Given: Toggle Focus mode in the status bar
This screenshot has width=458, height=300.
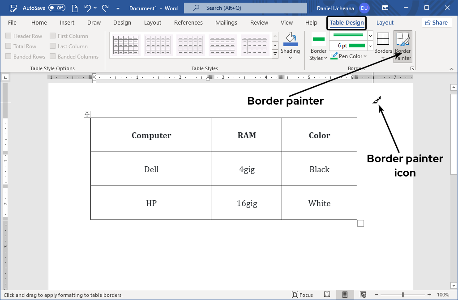Looking at the screenshot, I should coord(303,295).
